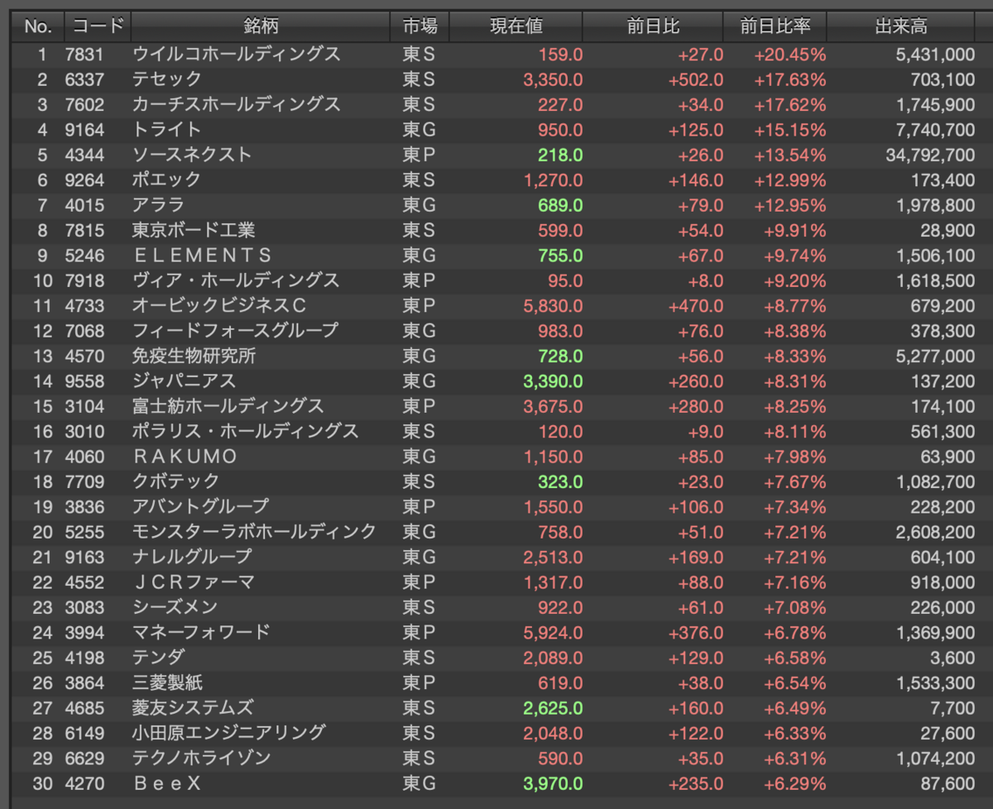Click volume value 5,431,000

(935, 55)
